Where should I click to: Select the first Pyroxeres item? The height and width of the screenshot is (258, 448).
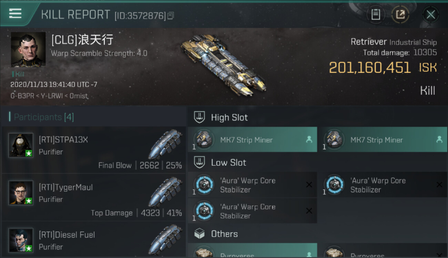(252, 251)
